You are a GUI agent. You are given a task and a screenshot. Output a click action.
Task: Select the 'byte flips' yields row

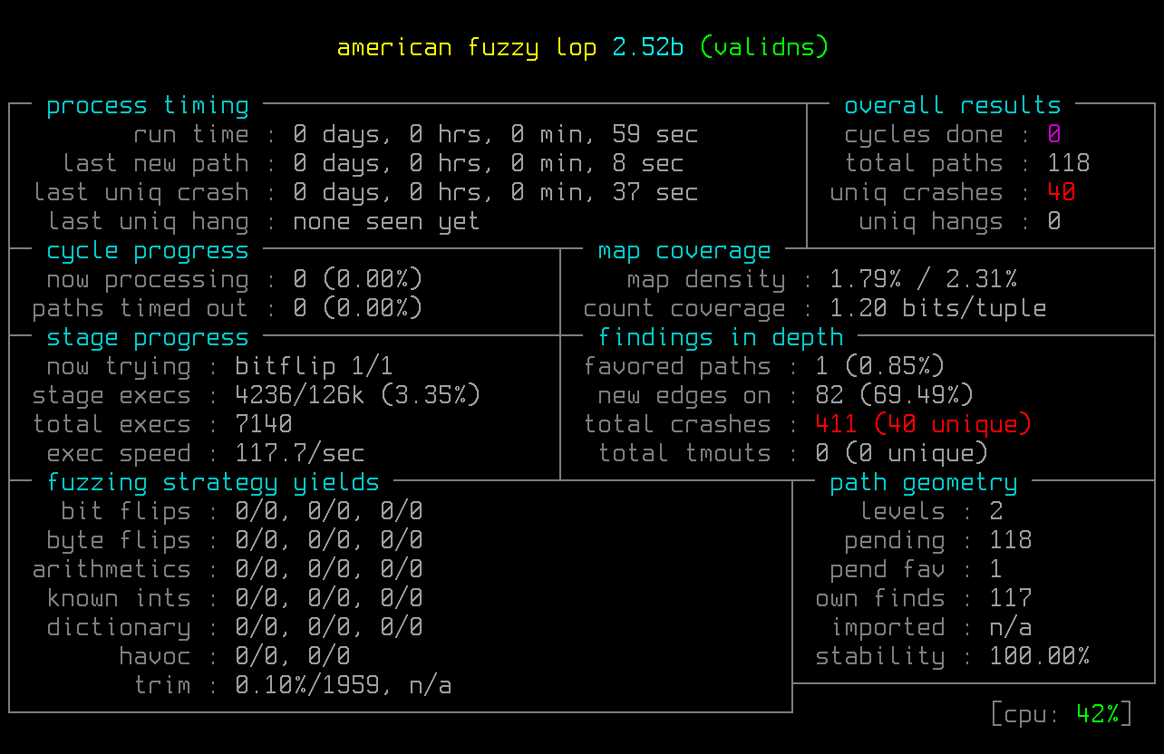pyautogui.click(x=235, y=541)
